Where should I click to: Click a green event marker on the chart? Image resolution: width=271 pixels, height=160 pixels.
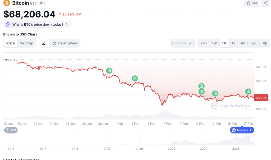point(109,71)
